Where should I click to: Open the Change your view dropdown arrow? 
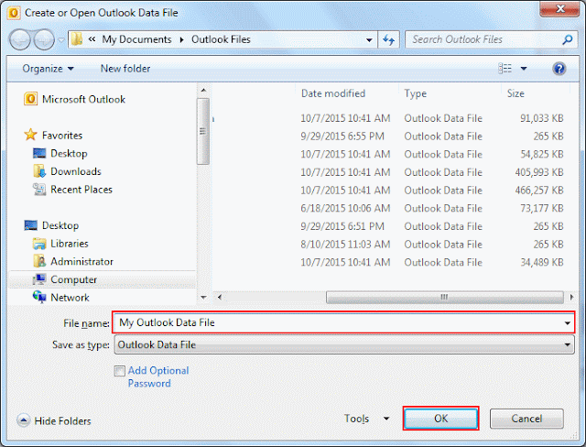524,69
